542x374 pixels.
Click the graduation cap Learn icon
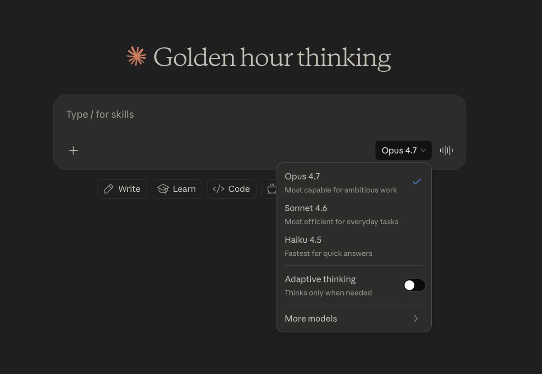[163, 189]
